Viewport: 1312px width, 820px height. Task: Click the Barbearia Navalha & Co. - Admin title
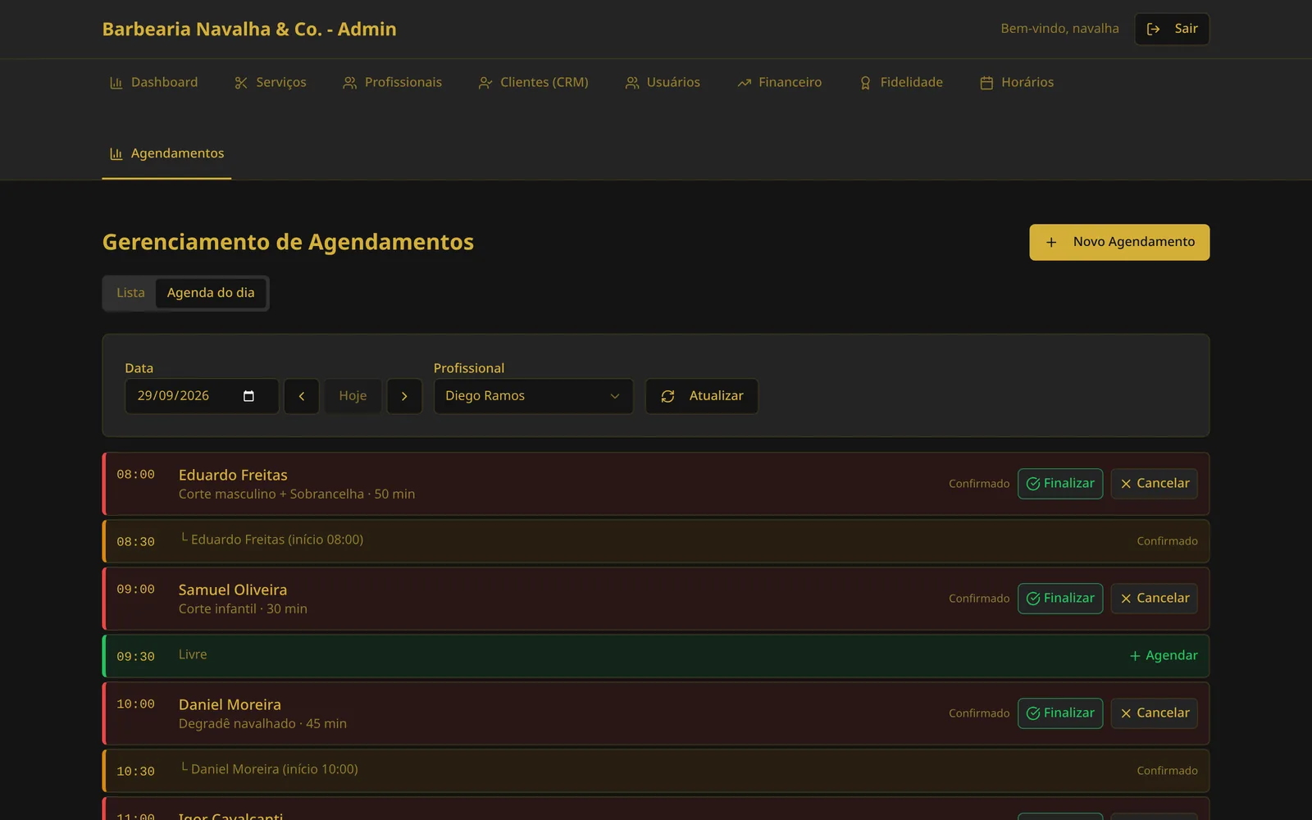tap(249, 30)
